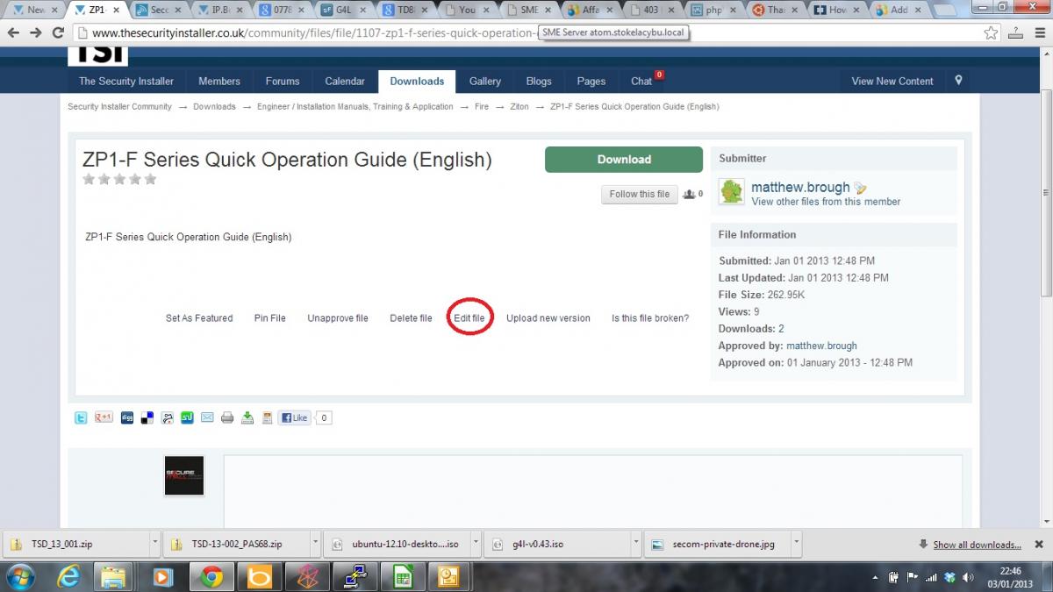Click Unapprove file link
The image size is (1053, 592).
[338, 318]
